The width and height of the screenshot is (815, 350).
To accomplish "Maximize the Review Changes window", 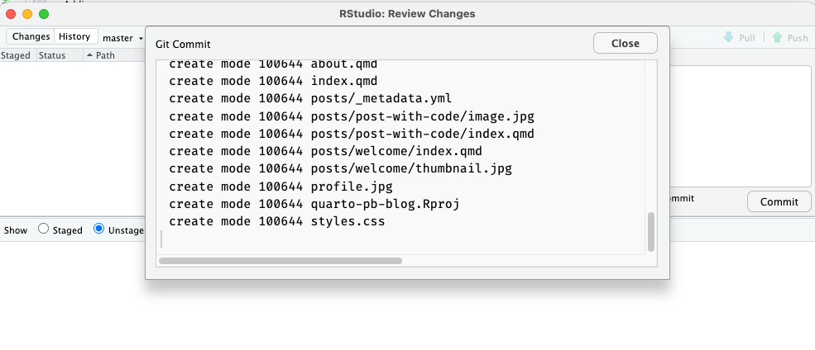I will 44,14.
